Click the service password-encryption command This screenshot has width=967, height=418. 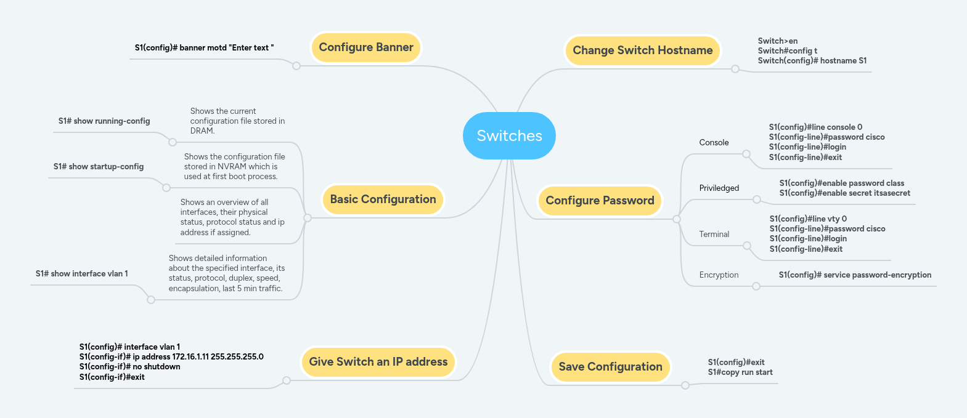[x=855, y=275]
